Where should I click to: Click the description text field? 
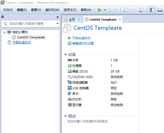pyautogui.click(x=88, y=121)
